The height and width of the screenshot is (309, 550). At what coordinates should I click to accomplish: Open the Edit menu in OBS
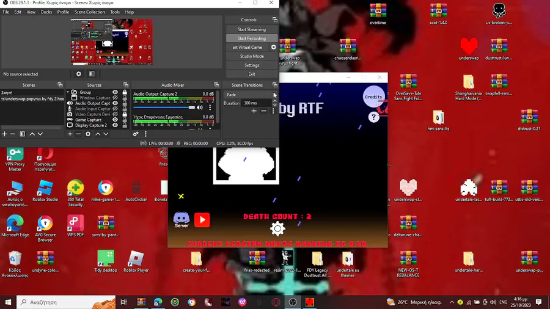tap(18, 12)
